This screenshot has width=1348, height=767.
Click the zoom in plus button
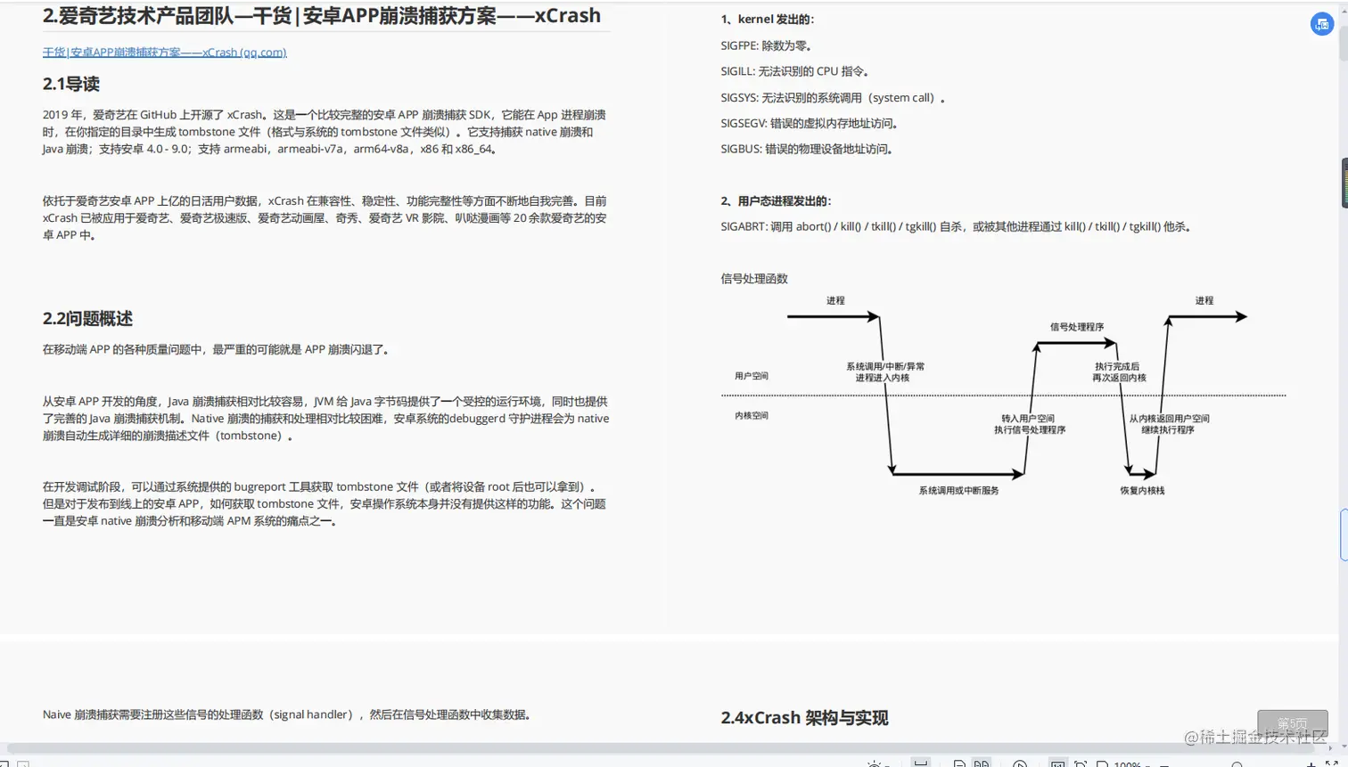coord(1310,763)
